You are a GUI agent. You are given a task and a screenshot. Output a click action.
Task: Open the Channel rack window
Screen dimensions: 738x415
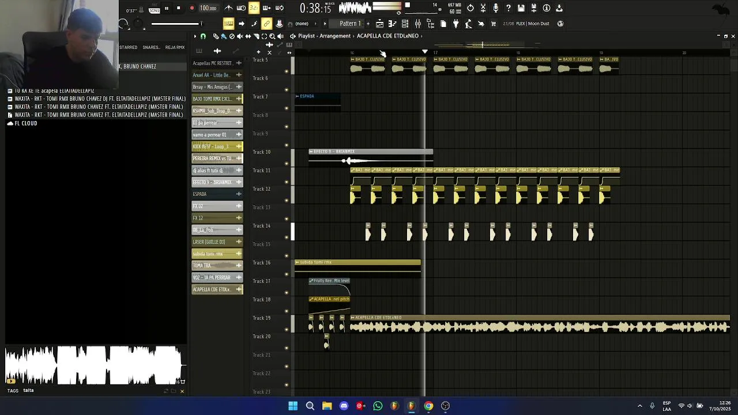405,24
